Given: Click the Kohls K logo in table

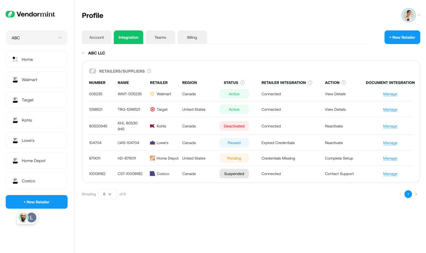Looking at the screenshot, I should pyautogui.click(x=152, y=126).
